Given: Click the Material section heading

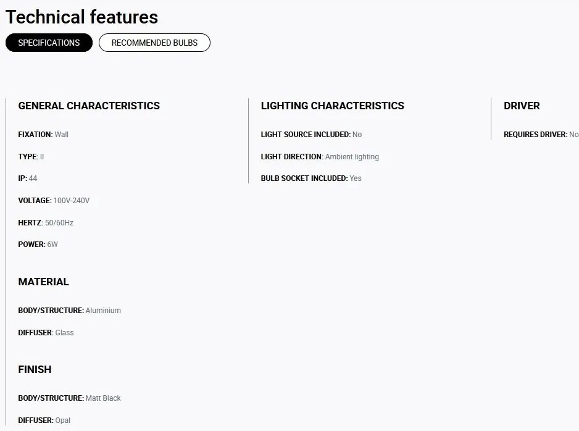Looking at the screenshot, I should 44,282.
